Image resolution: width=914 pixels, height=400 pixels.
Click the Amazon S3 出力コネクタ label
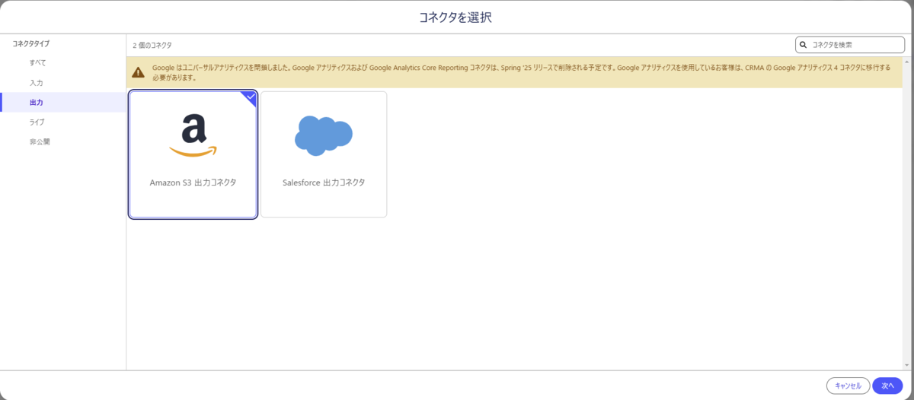point(193,183)
